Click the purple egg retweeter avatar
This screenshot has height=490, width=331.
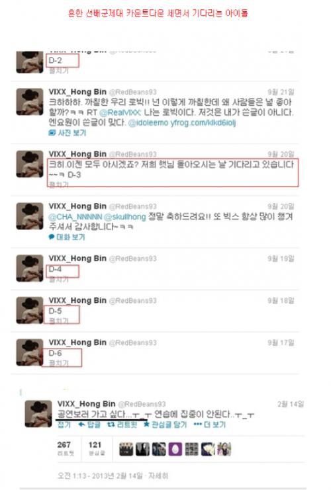coord(175,449)
